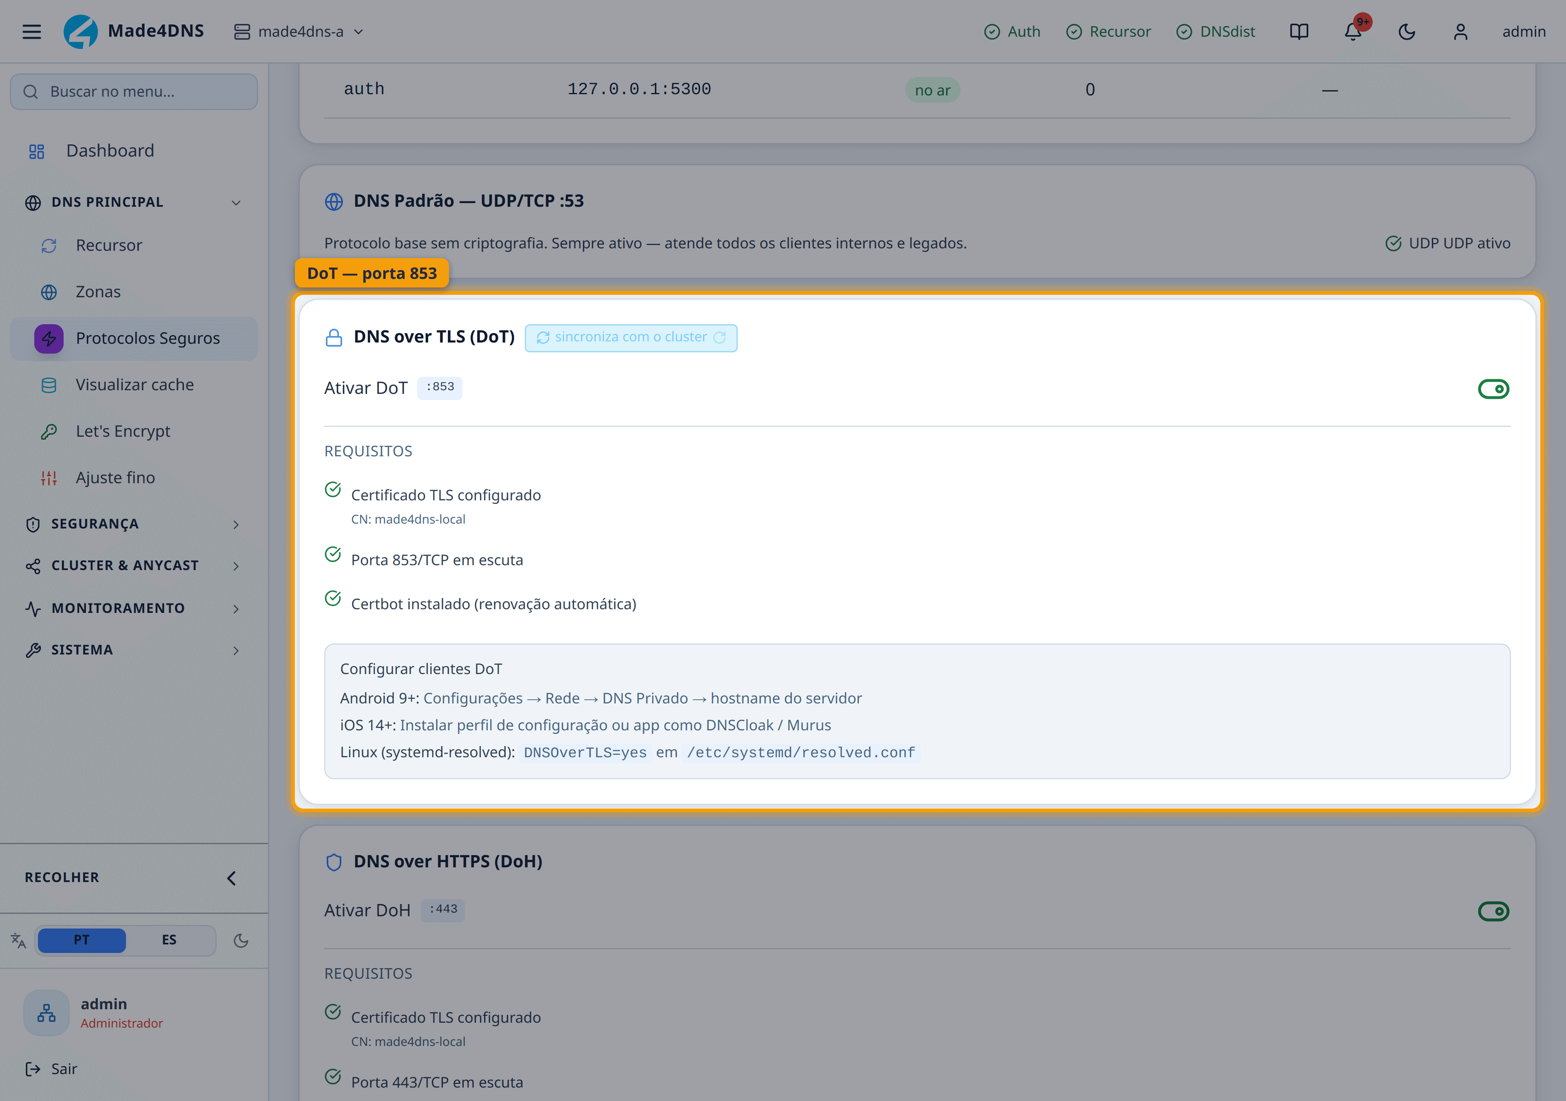
Task: Switch language to PT
Action: tap(81, 940)
